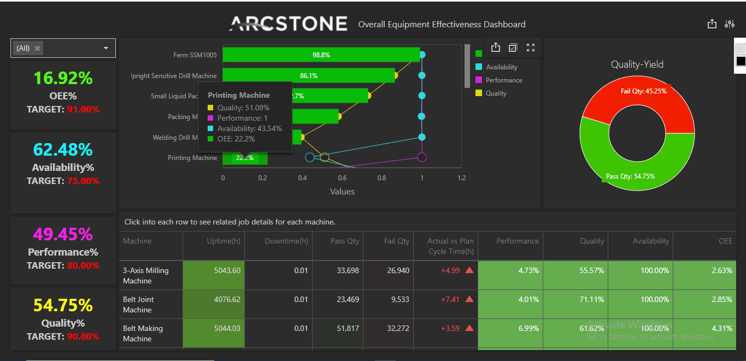Click the chart legend vertical scrollbar
746x361 pixels.
[x=467, y=66]
